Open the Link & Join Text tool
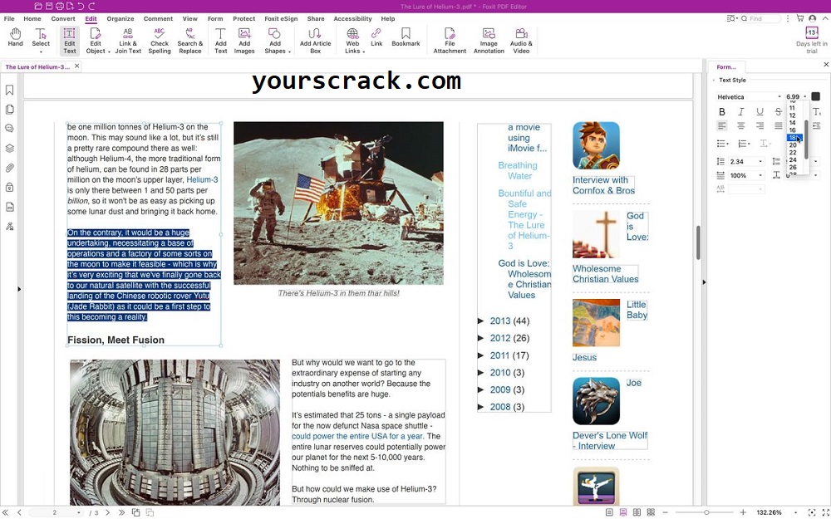The height and width of the screenshot is (519, 831). [128, 41]
